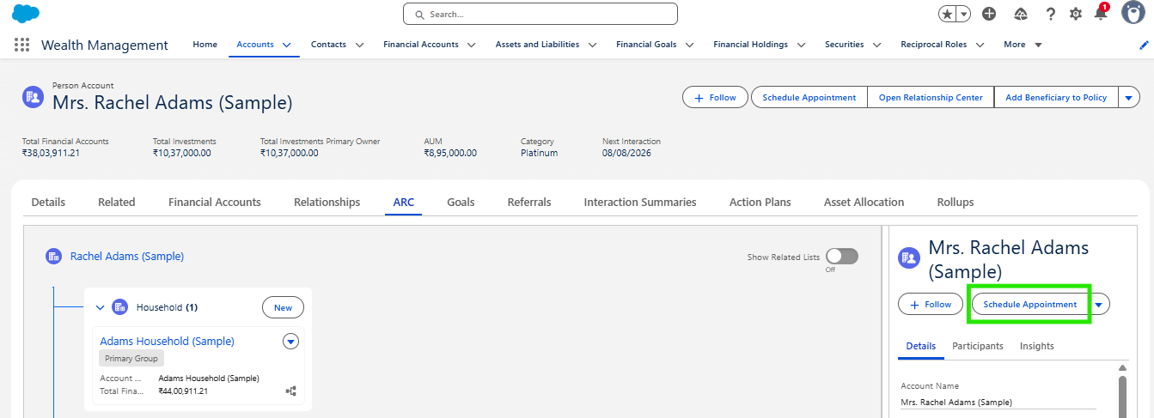Click the user profile avatar

tap(1133, 13)
